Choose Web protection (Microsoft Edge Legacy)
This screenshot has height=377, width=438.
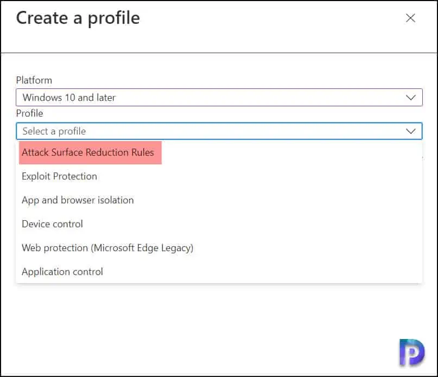[219, 248]
